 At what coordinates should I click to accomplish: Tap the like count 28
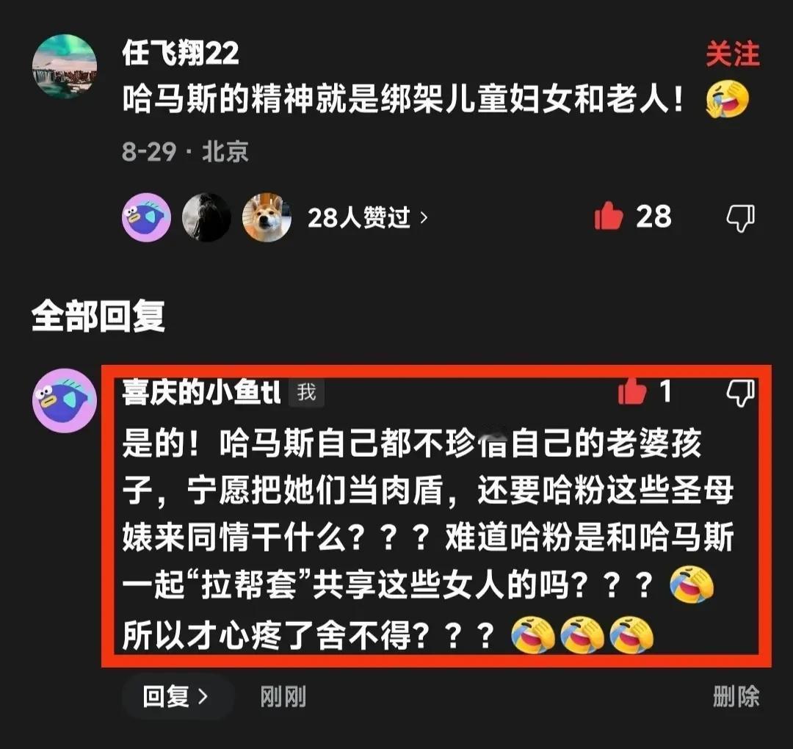click(x=653, y=217)
